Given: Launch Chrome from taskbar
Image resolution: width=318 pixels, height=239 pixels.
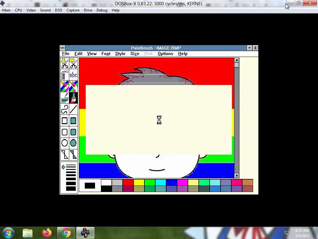Looking at the screenshot, I should 66,233.
